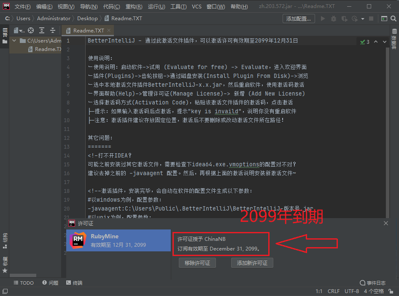This screenshot has width=399, height=296.
Task: Click the 1:1 cursor position indicator
Action: pos(319,291)
